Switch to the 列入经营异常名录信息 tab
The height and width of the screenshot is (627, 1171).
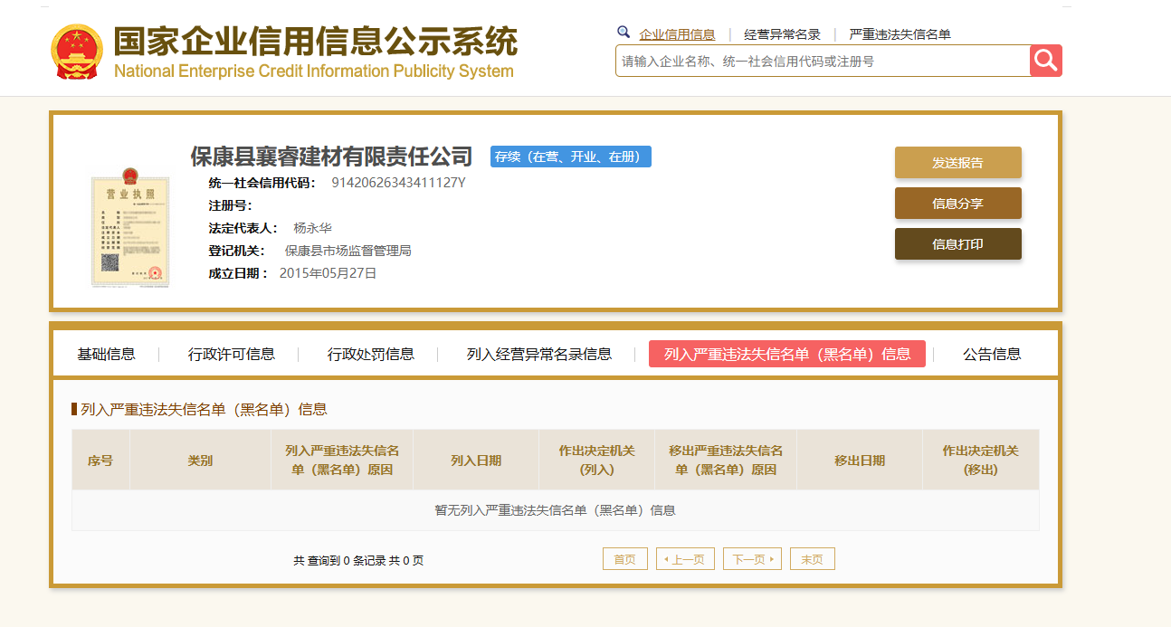(539, 354)
